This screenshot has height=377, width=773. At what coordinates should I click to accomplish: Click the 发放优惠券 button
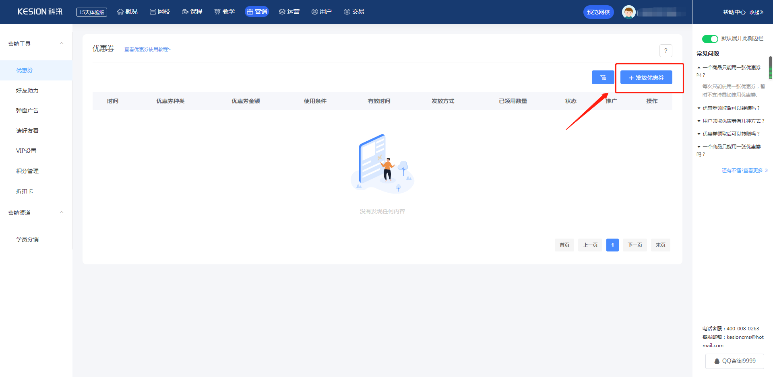(x=646, y=77)
